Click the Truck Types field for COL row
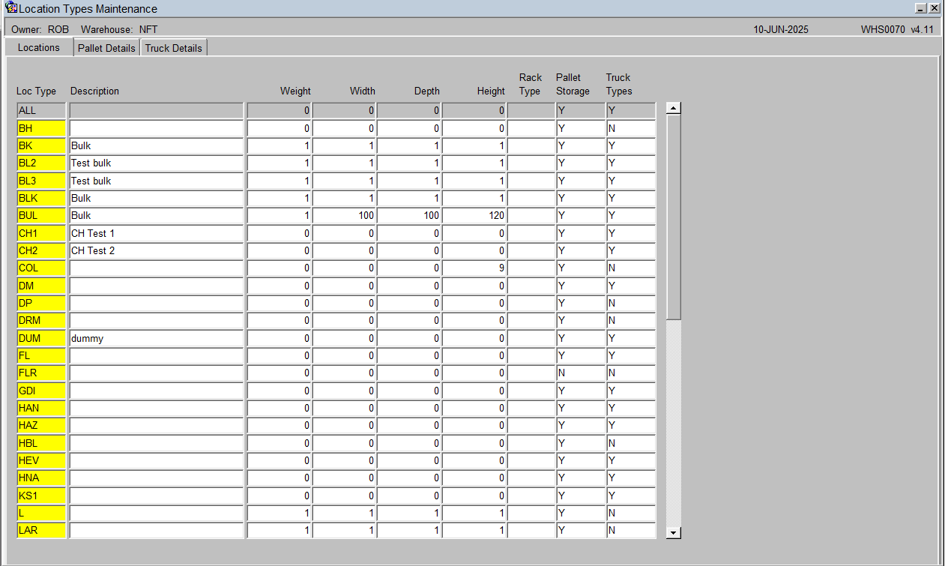 pos(630,268)
